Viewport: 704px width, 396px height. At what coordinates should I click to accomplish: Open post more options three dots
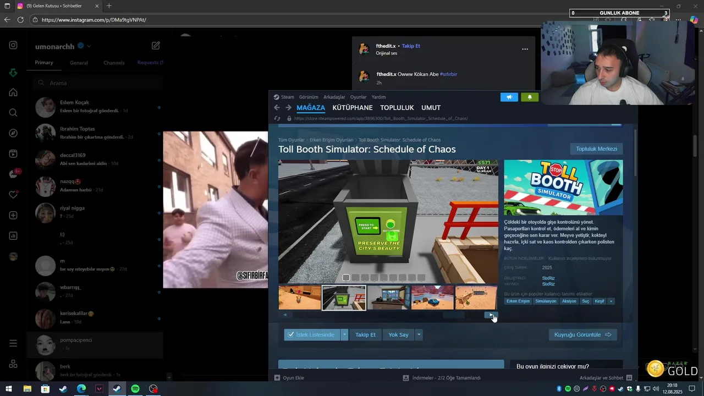click(525, 49)
